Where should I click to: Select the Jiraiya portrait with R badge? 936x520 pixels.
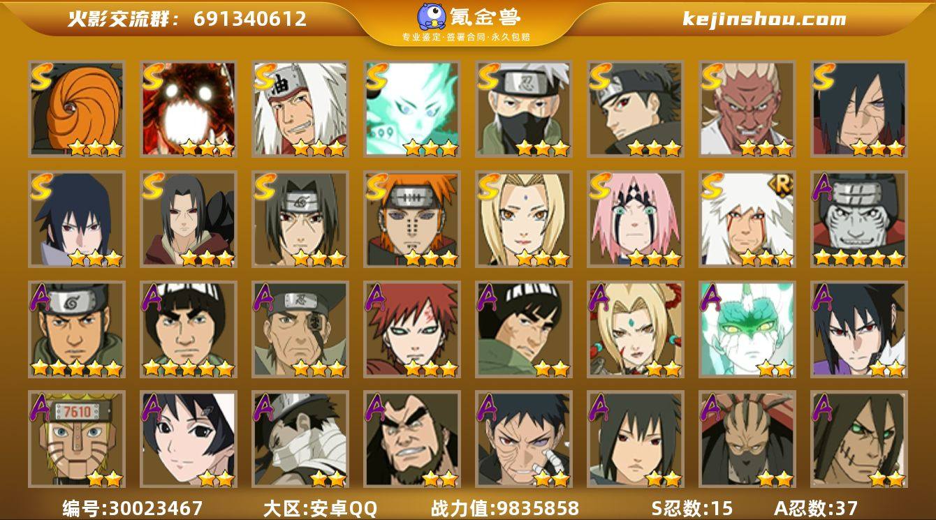pos(747,219)
